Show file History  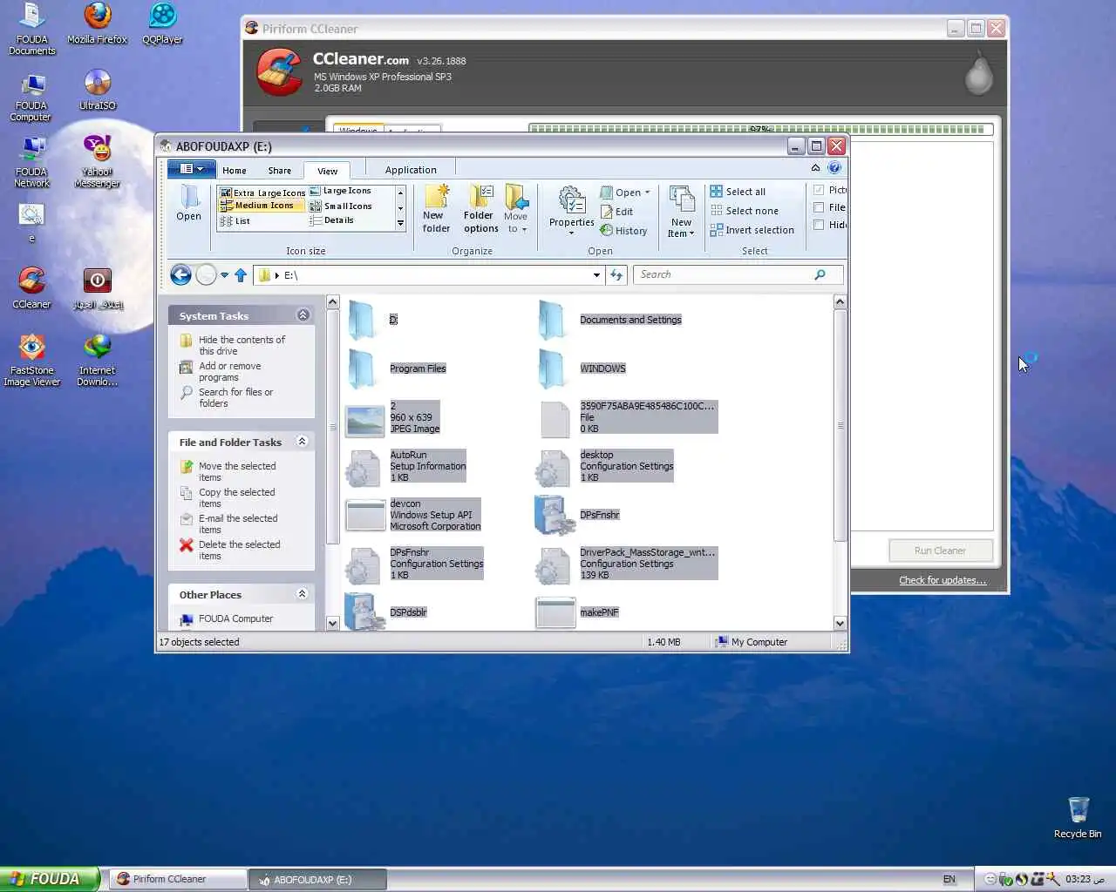point(623,231)
